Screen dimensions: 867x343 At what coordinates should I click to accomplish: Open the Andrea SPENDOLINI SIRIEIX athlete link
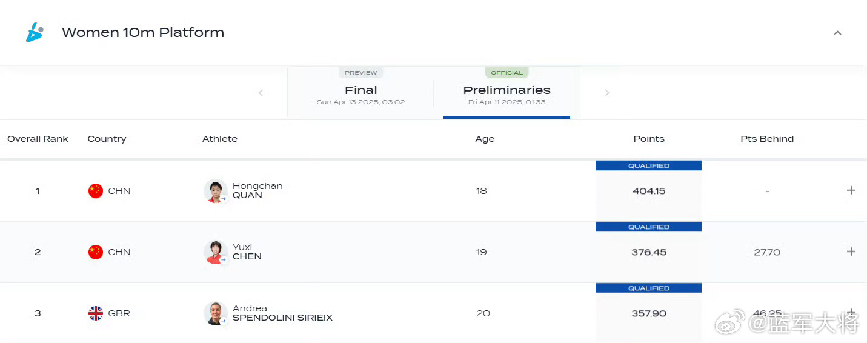coord(282,313)
